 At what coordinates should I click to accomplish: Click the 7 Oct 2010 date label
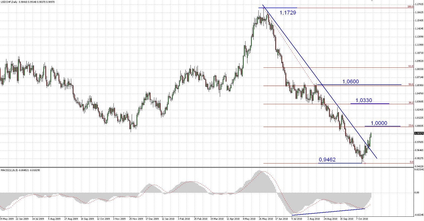(x=362, y=218)
